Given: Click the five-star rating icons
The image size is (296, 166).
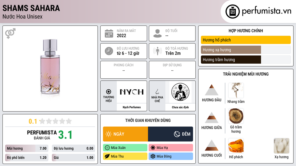Looking at the screenshot, I should tap(55, 121).
